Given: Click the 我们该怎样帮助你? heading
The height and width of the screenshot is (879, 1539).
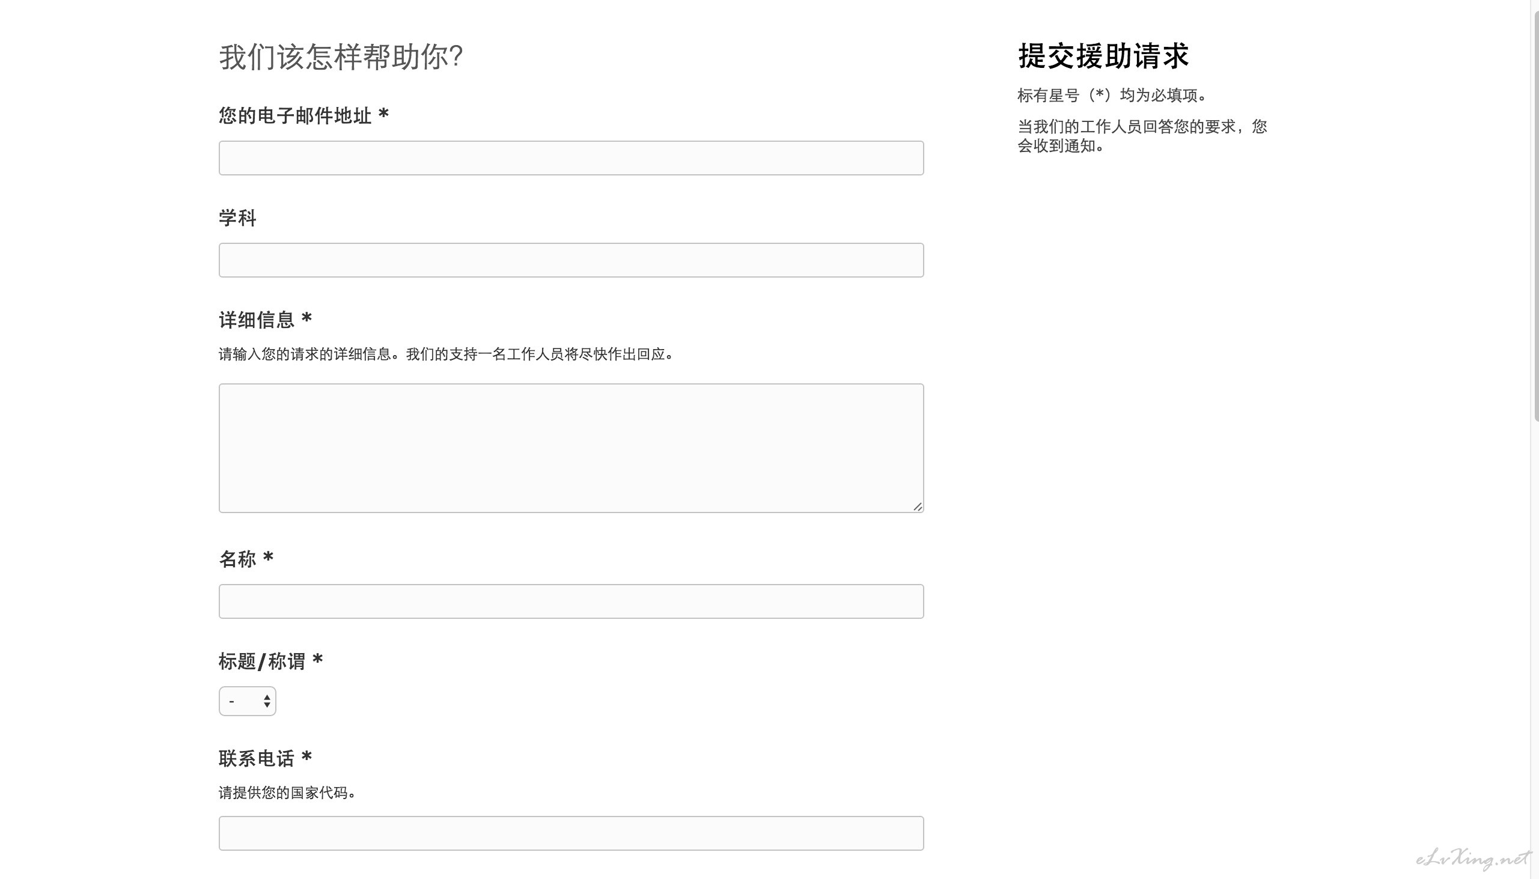Looking at the screenshot, I should pos(341,57).
